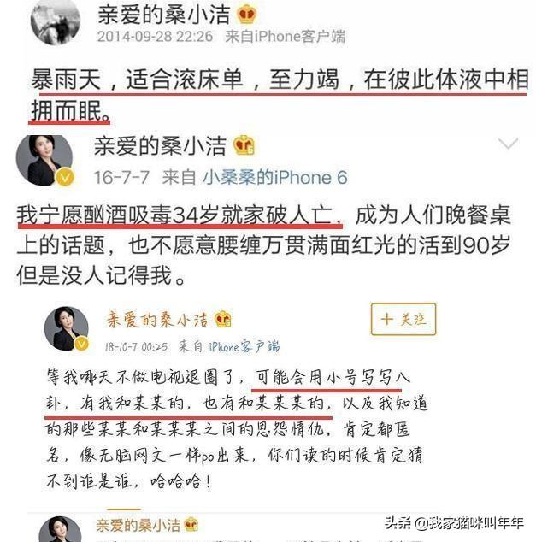
Task: Open iPhone客户端 source link on the 18-10-7 post
Action: click(244, 346)
